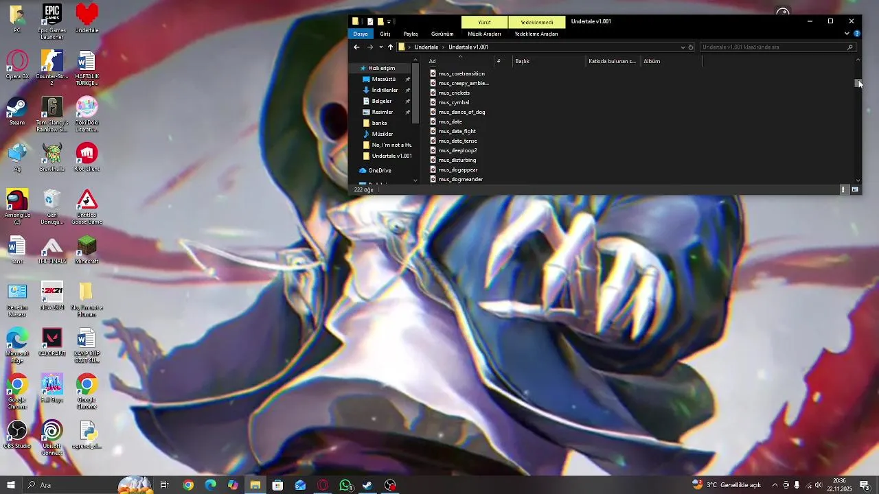Image resolution: width=879 pixels, height=494 pixels.
Task: Open Customize Quick Access Toolbar dropdown
Action: pyautogui.click(x=389, y=21)
